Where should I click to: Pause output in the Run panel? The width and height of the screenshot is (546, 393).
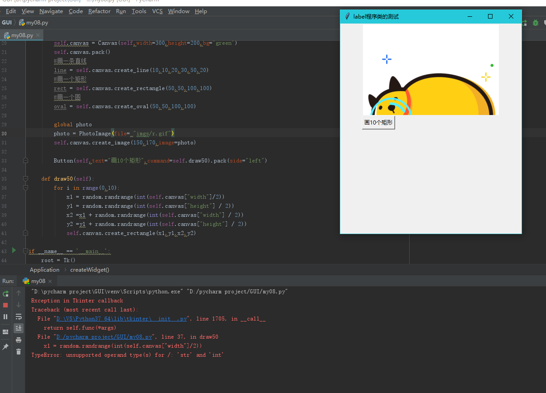point(5,317)
